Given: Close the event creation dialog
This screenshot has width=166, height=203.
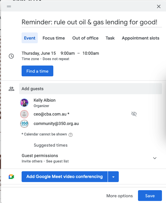Looking at the screenshot, I should [159, 6].
